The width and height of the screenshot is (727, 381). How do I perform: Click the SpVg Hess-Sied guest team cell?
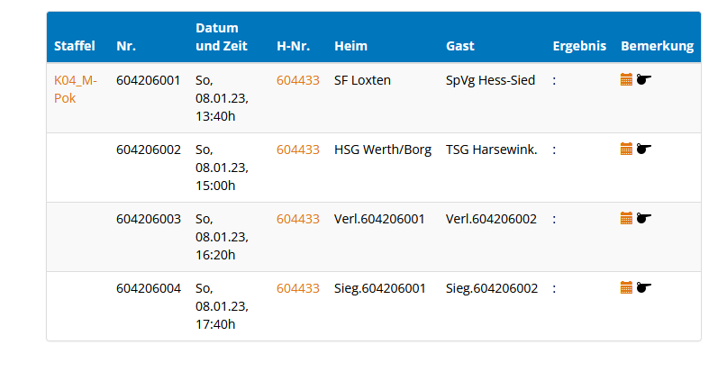(x=490, y=80)
